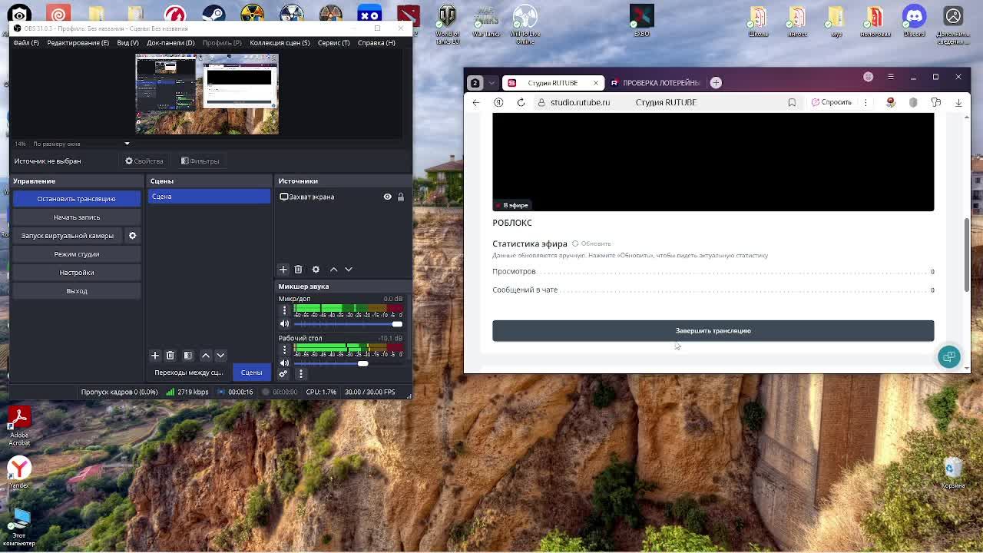The width and height of the screenshot is (983, 553).
Task: Add a new scene with plus icon
Action: 155,356
